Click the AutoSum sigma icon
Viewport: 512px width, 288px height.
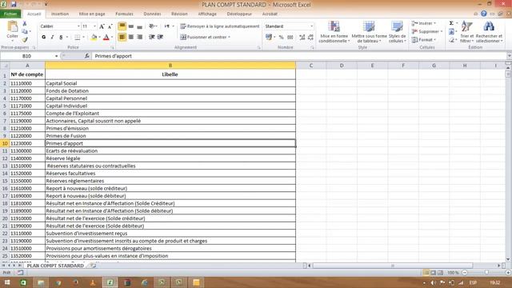pyautogui.click(x=451, y=23)
